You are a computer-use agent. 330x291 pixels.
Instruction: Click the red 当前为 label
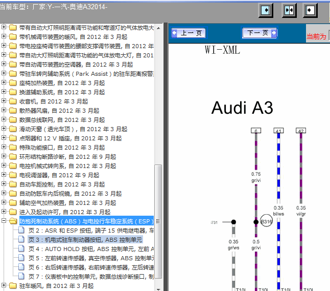point(316,36)
